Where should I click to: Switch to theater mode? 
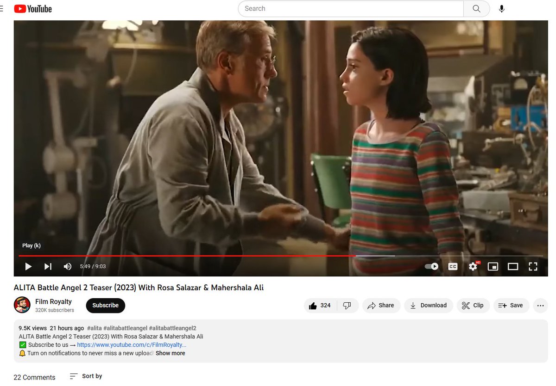click(x=513, y=266)
